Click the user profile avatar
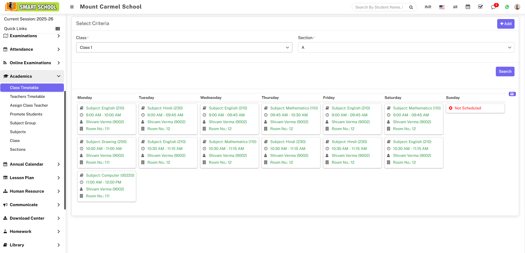Screen dimensions: 525x253 517,7
